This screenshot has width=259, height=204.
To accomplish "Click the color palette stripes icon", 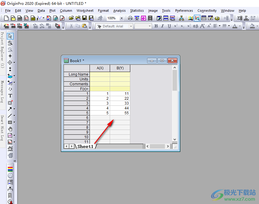I will pos(10,169).
